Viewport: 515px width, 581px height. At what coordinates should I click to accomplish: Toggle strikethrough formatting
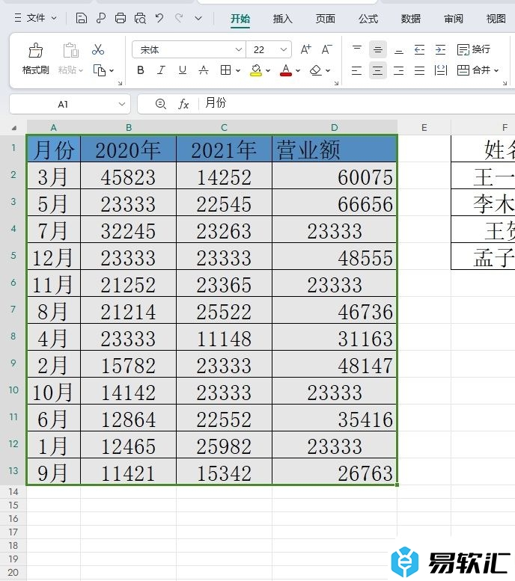click(x=204, y=70)
